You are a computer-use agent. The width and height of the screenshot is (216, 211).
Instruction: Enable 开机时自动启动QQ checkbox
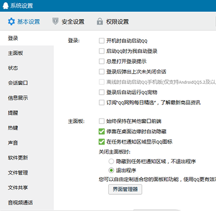pyautogui.click(x=102, y=41)
